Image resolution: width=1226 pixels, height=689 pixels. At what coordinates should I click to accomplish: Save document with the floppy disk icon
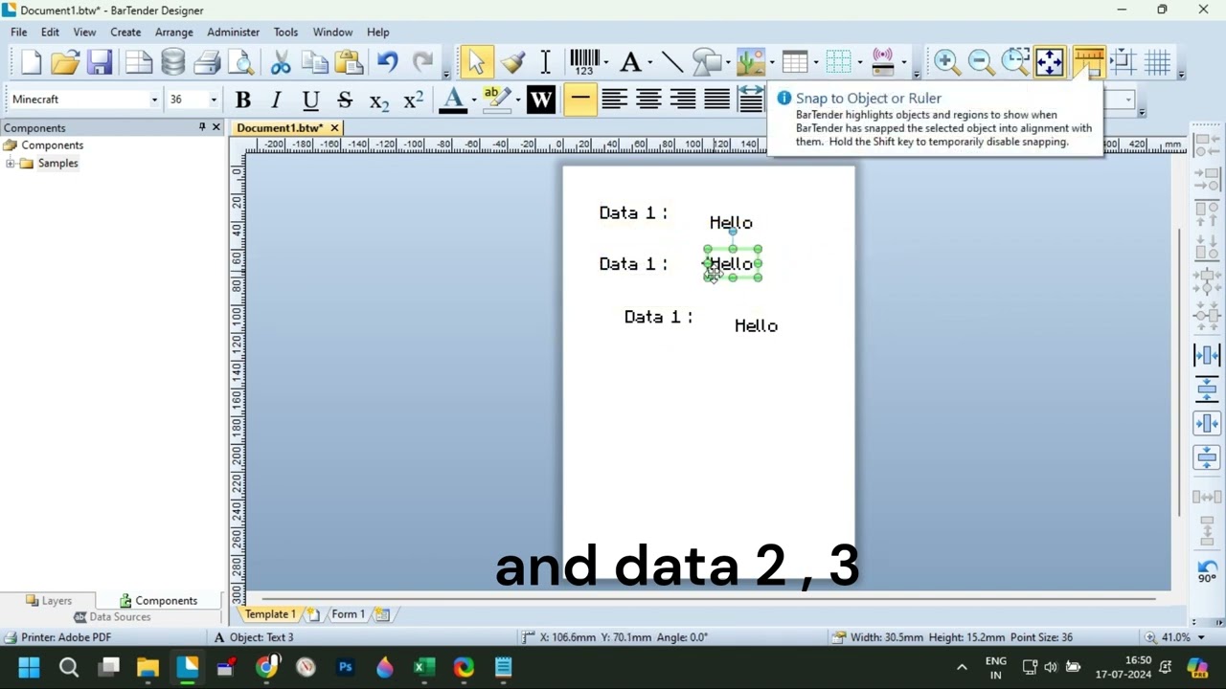tap(100, 62)
